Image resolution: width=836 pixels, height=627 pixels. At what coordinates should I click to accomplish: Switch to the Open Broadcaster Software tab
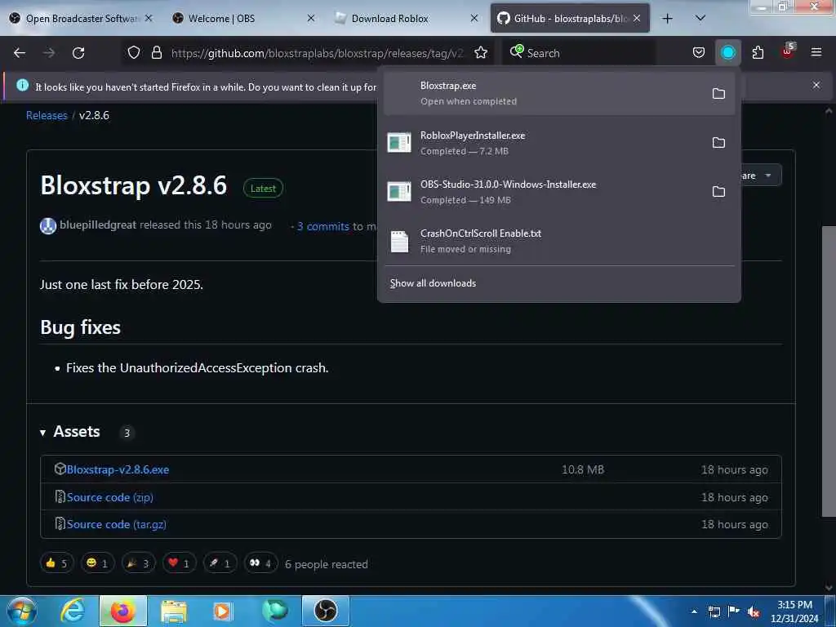pos(82,19)
